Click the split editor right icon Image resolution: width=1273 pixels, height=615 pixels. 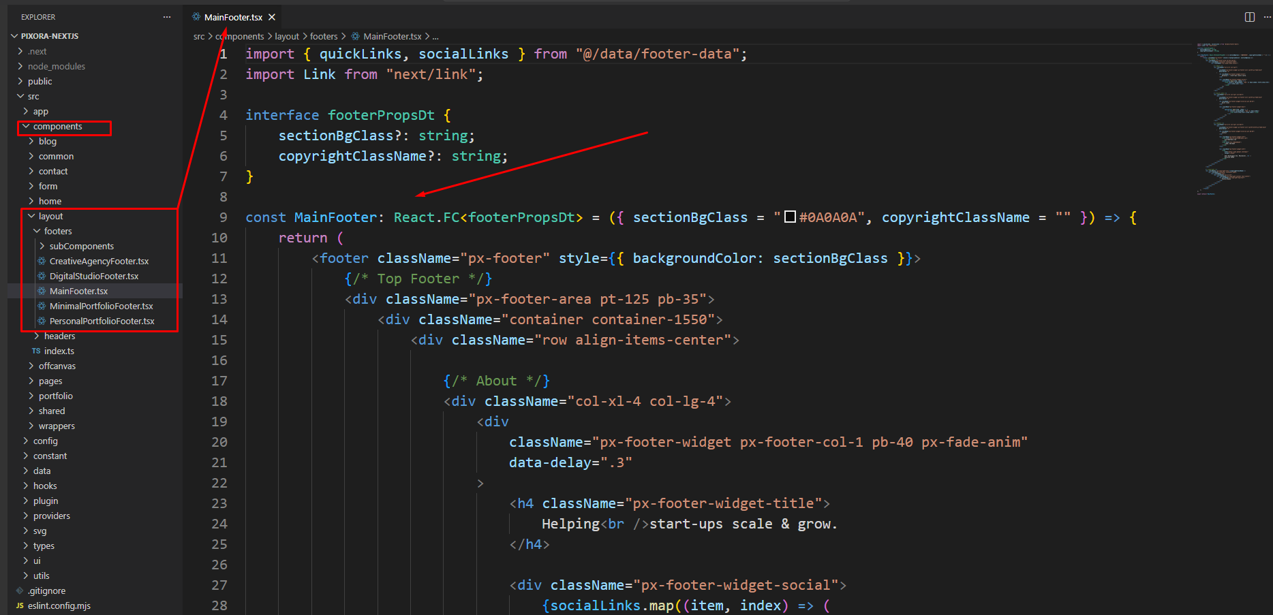(1250, 17)
